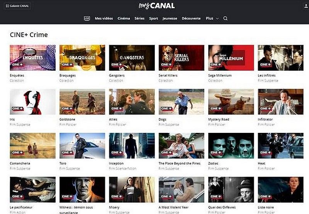Click the chevron next to Plus
This screenshot has width=309, height=214.
(217, 19)
